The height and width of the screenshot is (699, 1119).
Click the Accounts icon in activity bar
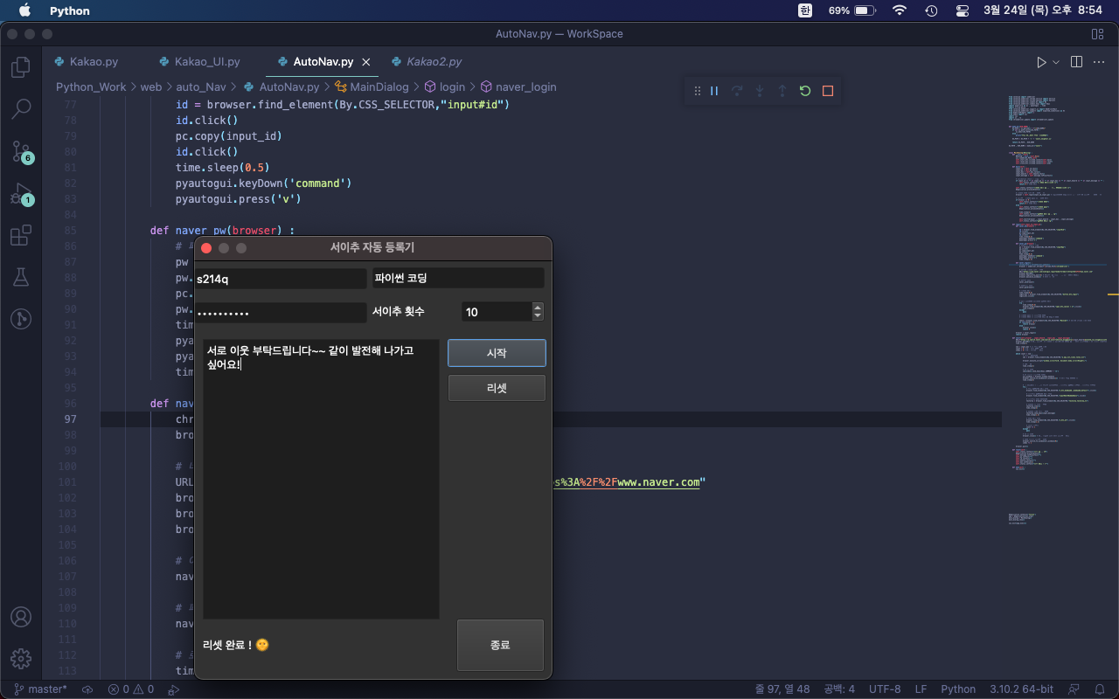21,616
